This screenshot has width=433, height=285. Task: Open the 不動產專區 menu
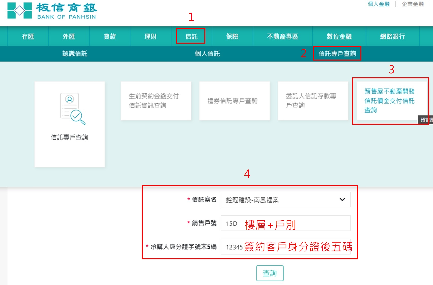(x=282, y=36)
